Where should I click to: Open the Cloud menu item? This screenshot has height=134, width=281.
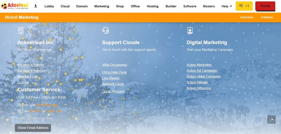pos(65,6)
